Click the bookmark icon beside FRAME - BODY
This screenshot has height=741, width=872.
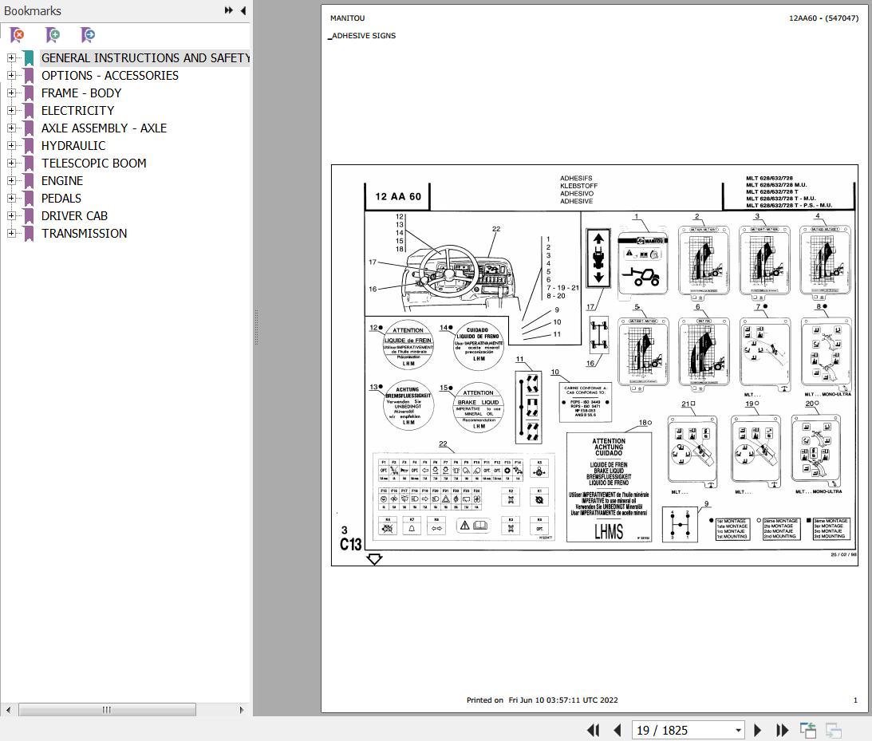[29, 93]
